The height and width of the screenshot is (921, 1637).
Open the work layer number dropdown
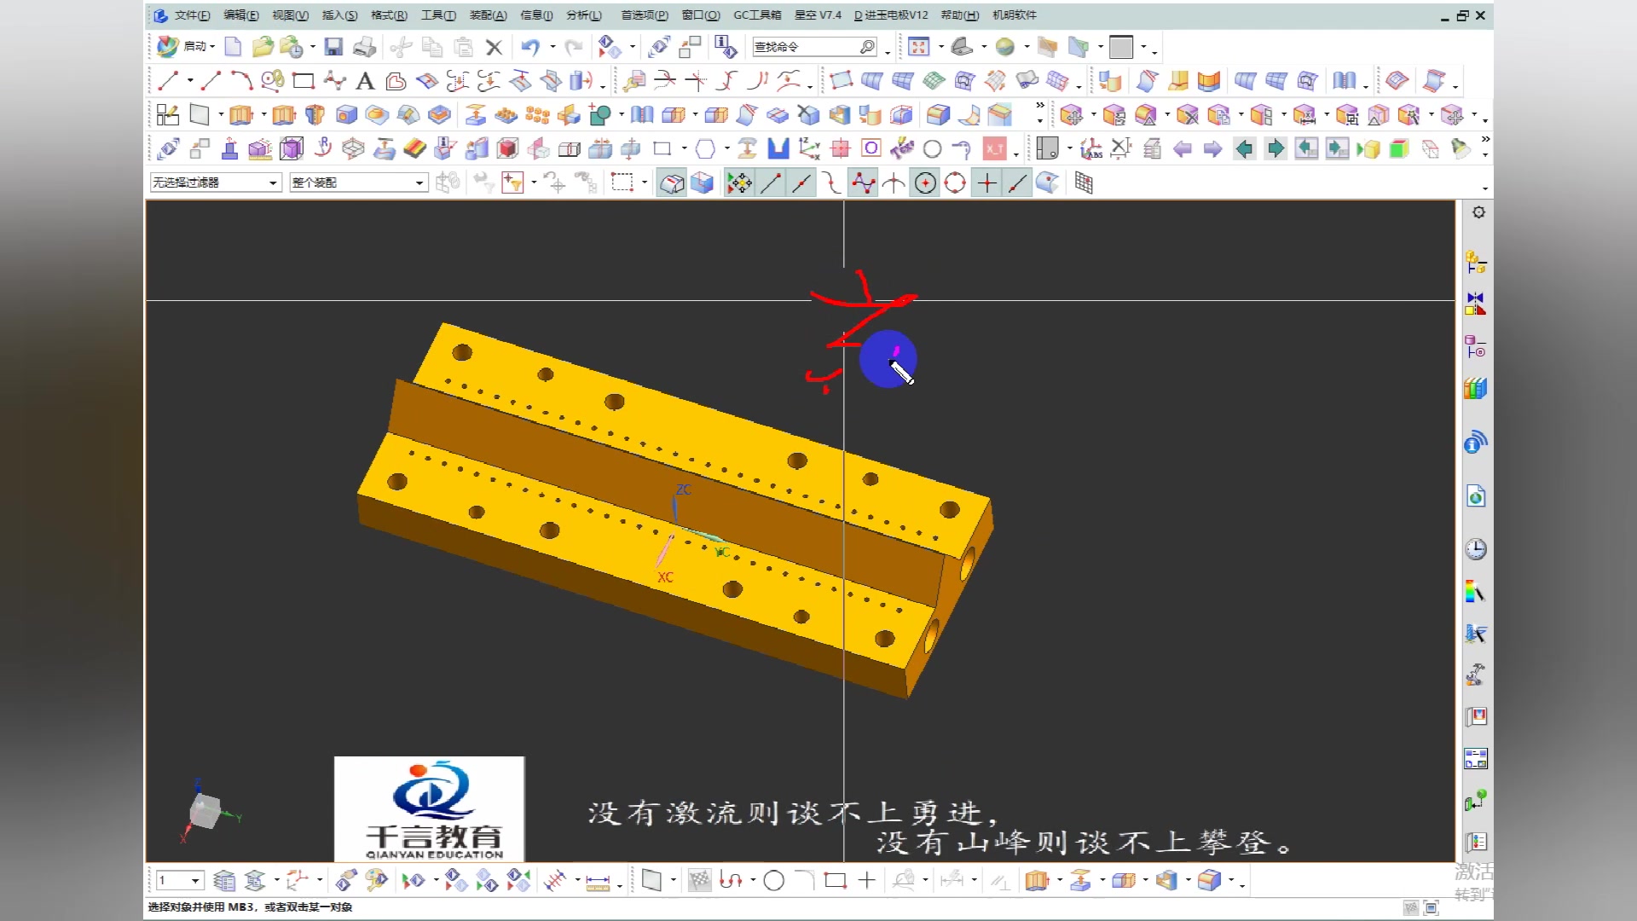(x=195, y=881)
